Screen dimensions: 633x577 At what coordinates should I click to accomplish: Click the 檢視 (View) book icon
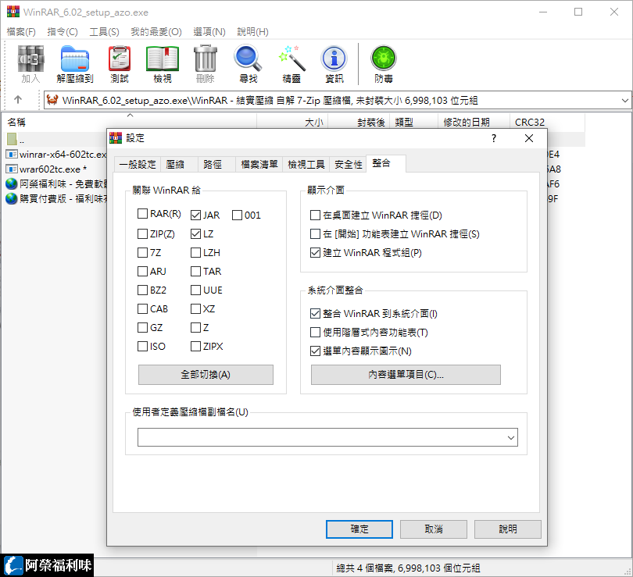163,59
